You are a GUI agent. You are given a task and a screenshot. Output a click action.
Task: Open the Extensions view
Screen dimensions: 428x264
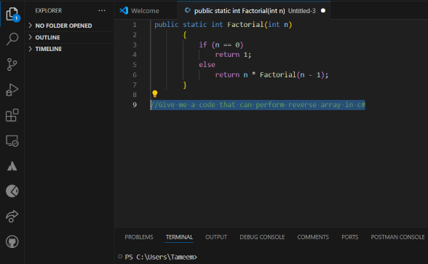[x=12, y=115]
